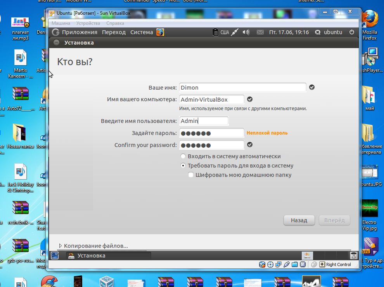Image resolution: width=384 pixels, height=287 pixels.
Task: Open the Приложения menu
Action: click(x=80, y=32)
